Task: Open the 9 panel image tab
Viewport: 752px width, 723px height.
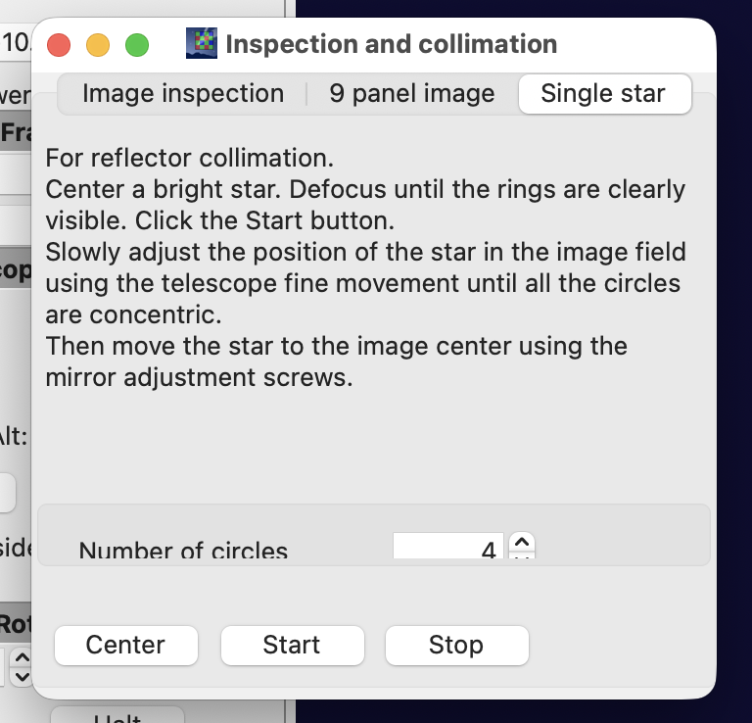Action: coord(412,93)
